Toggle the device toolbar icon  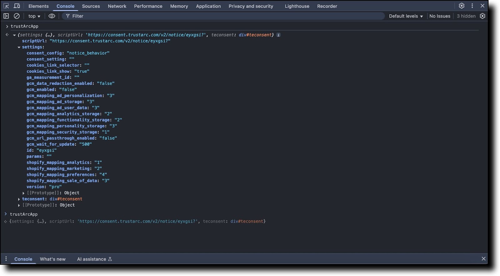(17, 6)
